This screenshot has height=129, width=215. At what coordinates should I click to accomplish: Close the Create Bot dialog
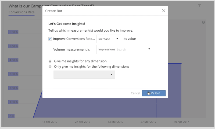pos(164,11)
